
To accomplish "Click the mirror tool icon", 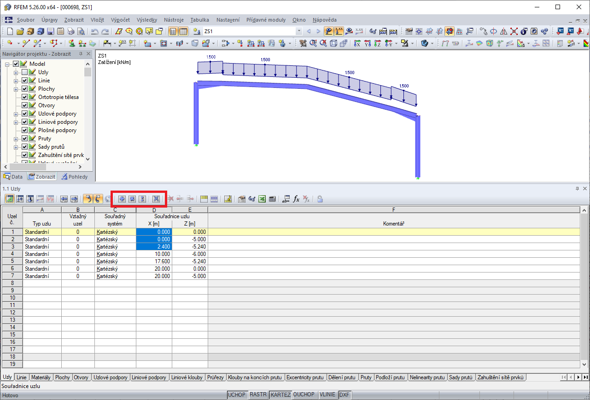I will click(x=503, y=32).
